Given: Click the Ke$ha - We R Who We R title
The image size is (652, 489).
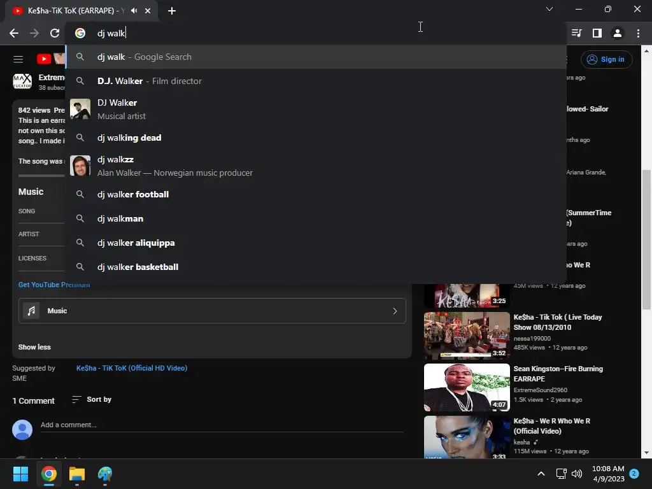Looking at the screenshot, I should coord(552,426).
